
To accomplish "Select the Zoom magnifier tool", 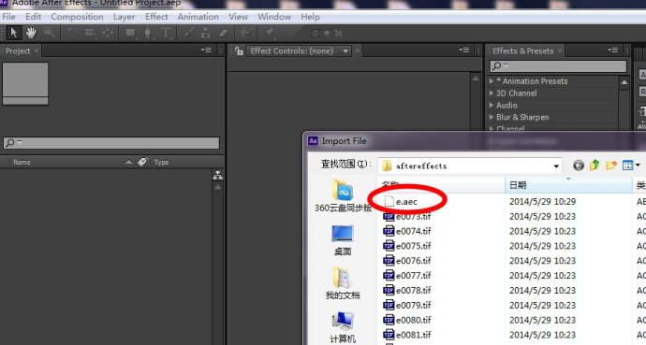I will (x=50, y=33).
